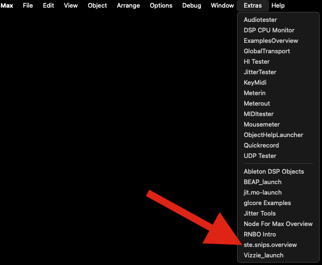Screen dimensions: 322x265
Task: Choose KeyMidi in the Extras list
Action: point(255,83)
